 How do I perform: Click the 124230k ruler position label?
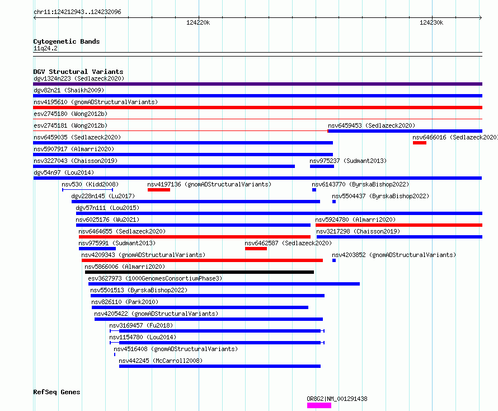tap(431, 22)
